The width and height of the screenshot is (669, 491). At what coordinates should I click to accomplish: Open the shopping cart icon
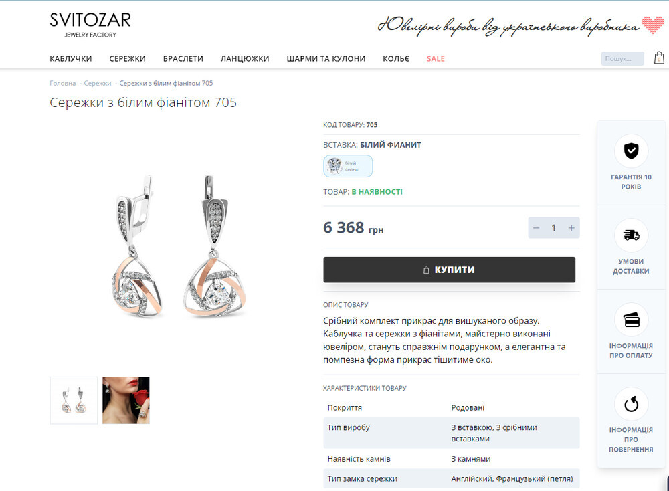pyautogui.click(x=659, y=58)
